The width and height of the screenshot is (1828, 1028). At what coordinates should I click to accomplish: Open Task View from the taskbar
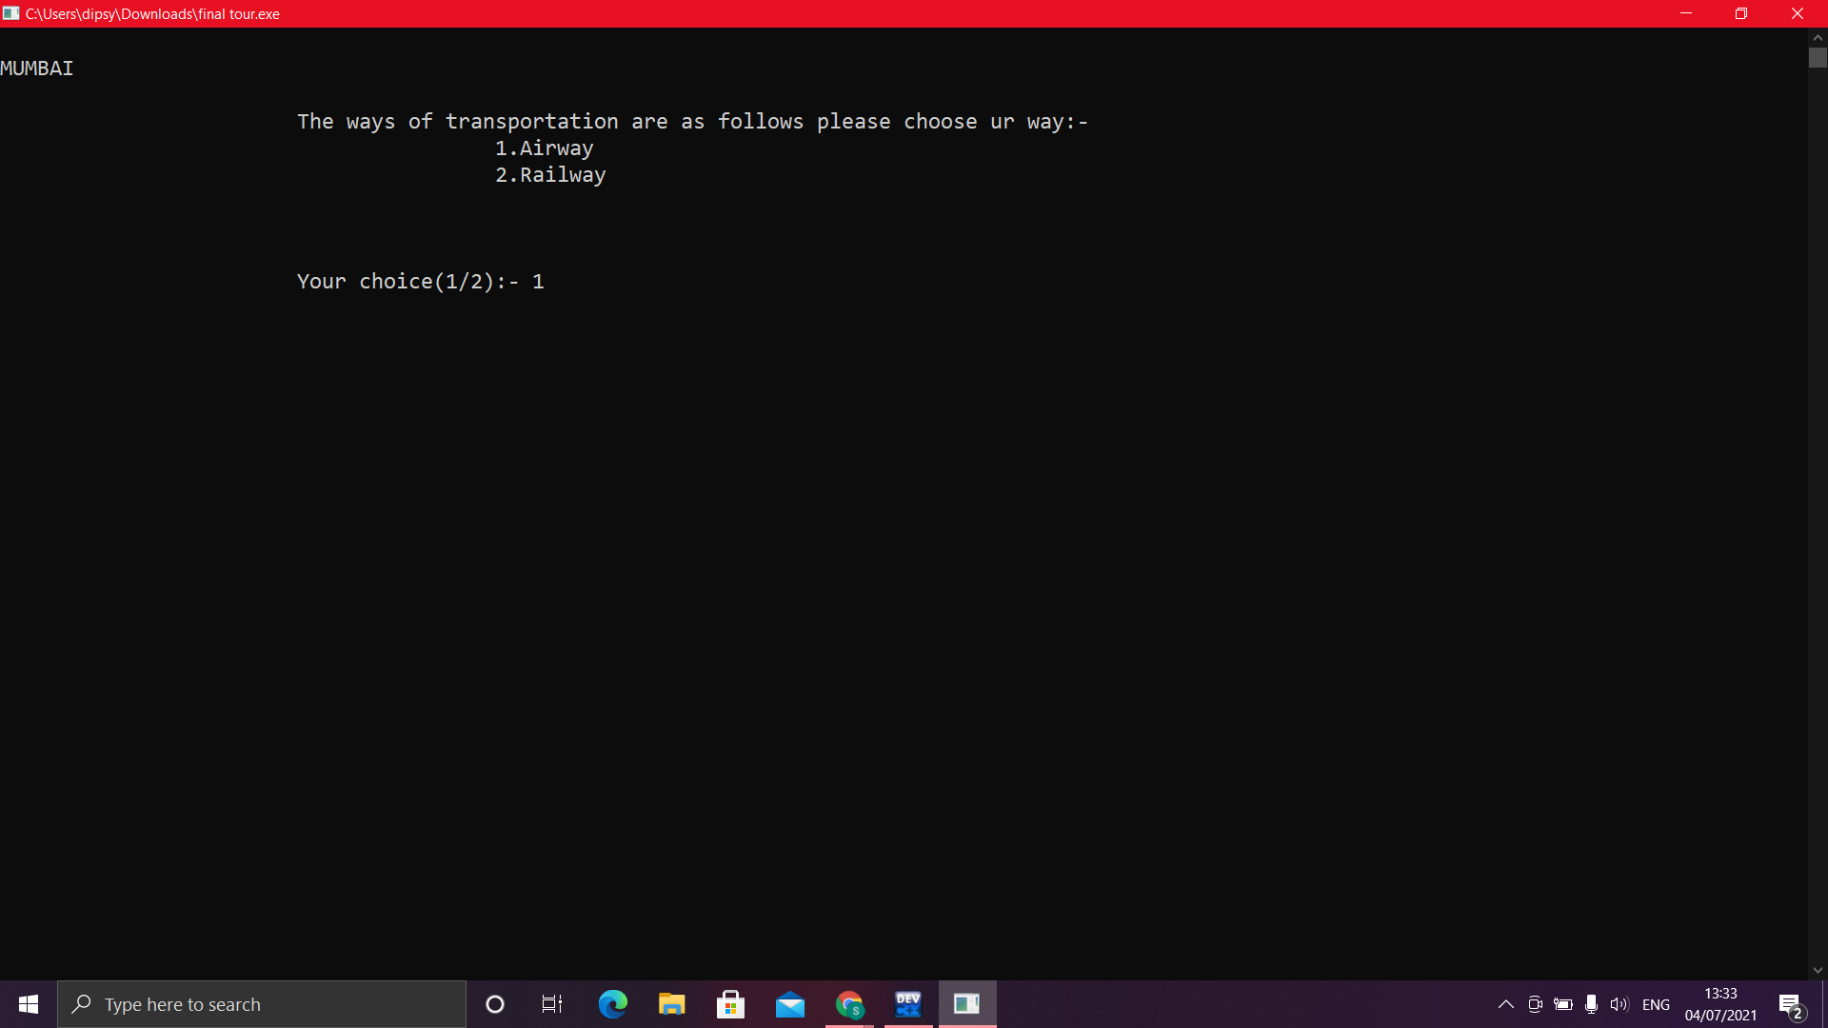[552, 1004]
